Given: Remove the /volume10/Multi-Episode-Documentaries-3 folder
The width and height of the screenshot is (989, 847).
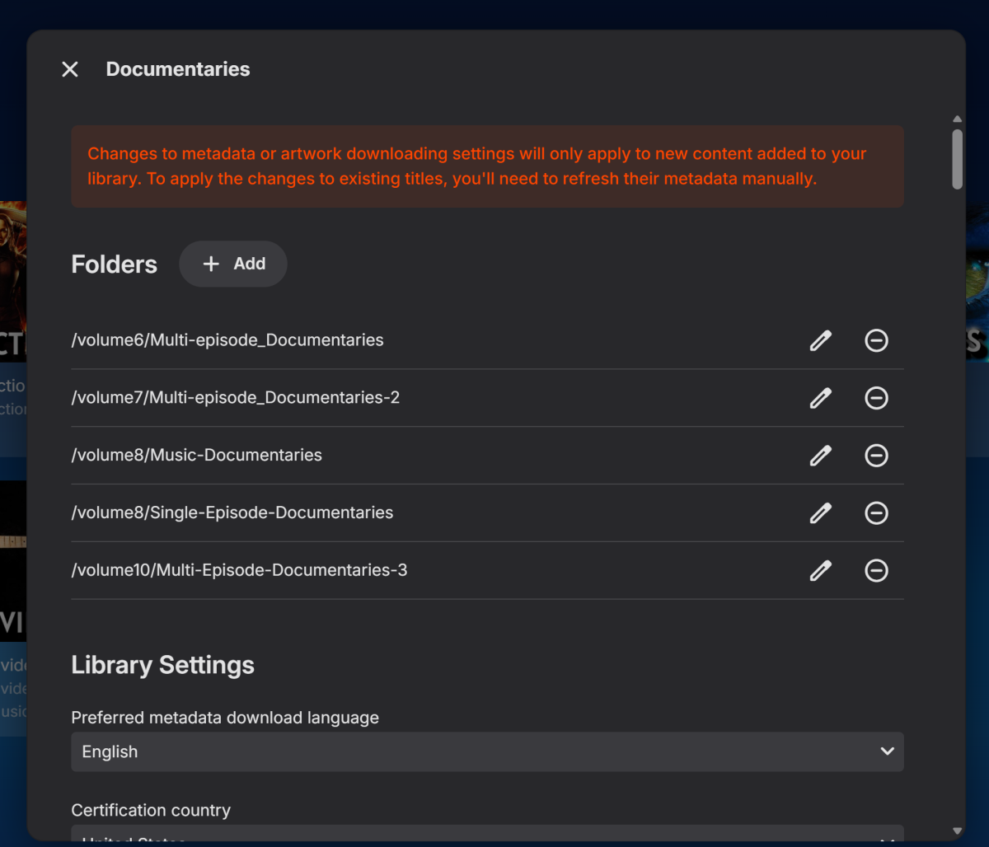Looking at the screenshot, I should tap(876, 570).
